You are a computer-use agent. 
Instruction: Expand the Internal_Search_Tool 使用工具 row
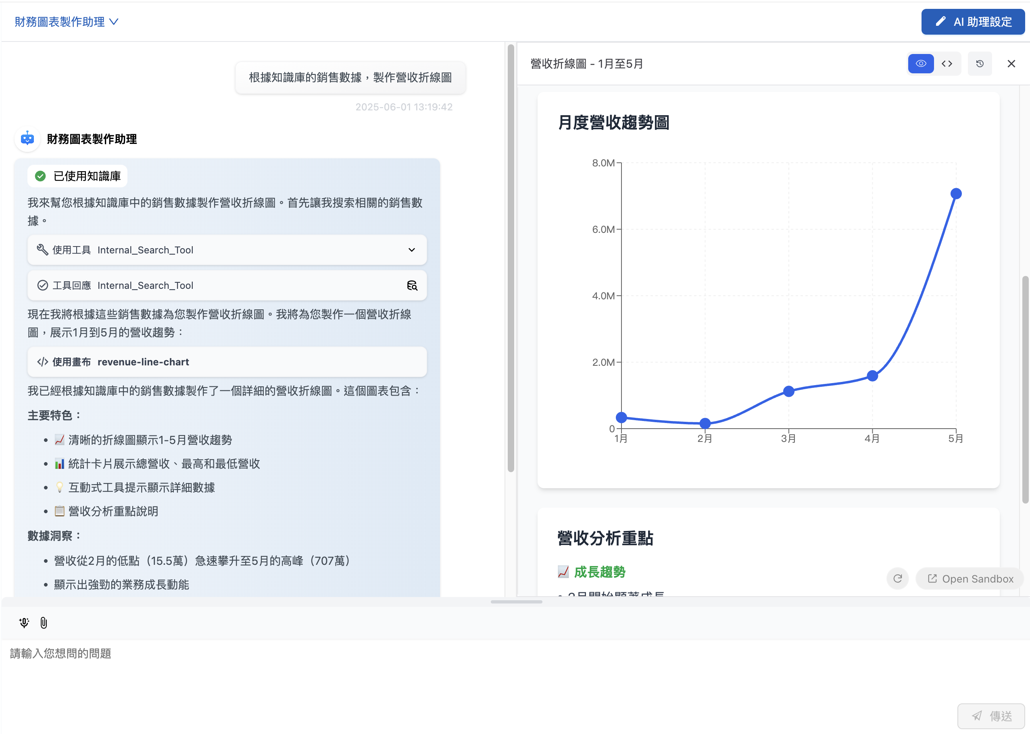pos(411,249)
